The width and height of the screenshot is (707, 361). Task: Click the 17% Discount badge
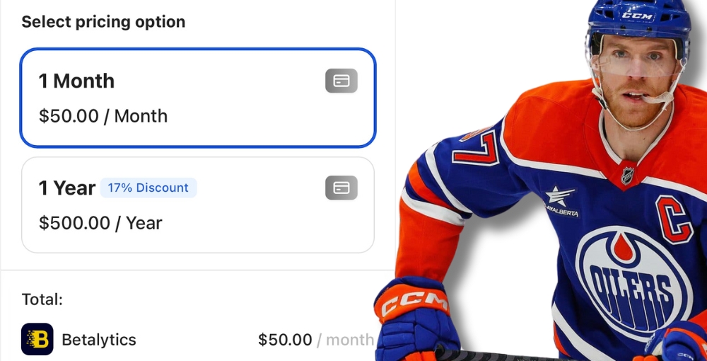point(148,188)
